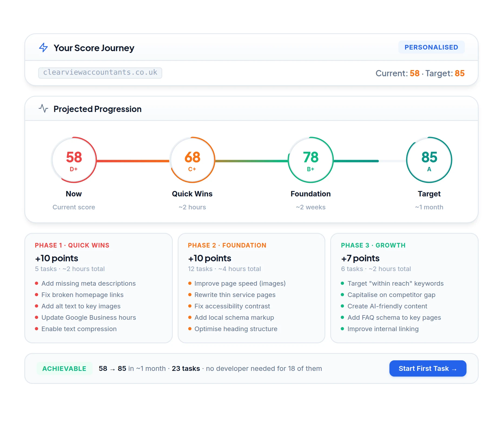
Task: Select the 78 B+ Foundation circle
Action: 311,160
